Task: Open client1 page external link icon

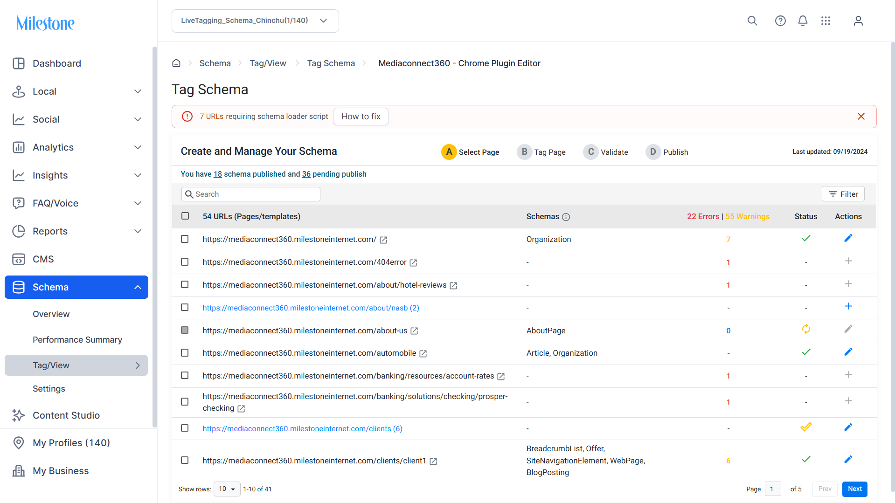Action: 433,462
